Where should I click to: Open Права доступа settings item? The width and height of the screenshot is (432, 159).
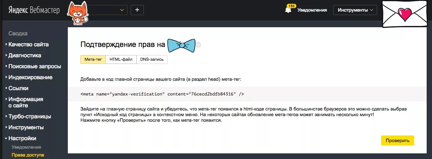(x=28, y=155)
